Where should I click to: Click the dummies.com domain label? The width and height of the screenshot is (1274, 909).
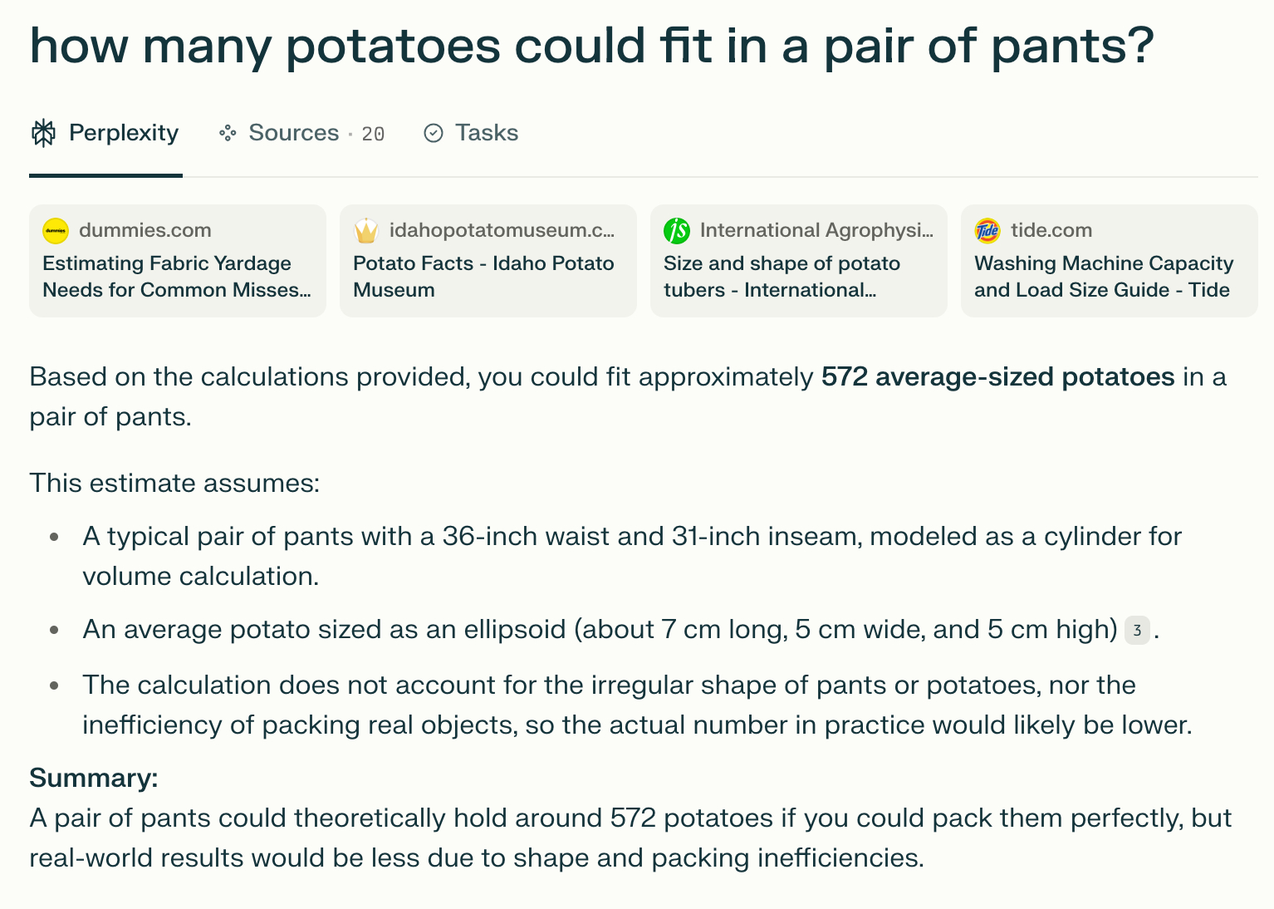click(145, 230)
